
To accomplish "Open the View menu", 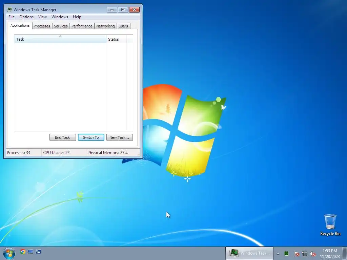I will pyautogui.click(x=42, y=17).
